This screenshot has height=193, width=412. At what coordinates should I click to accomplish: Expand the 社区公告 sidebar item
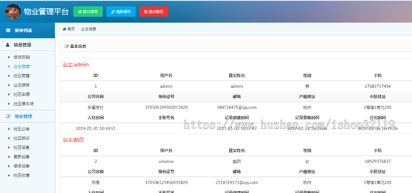click(x=22, y=129)
